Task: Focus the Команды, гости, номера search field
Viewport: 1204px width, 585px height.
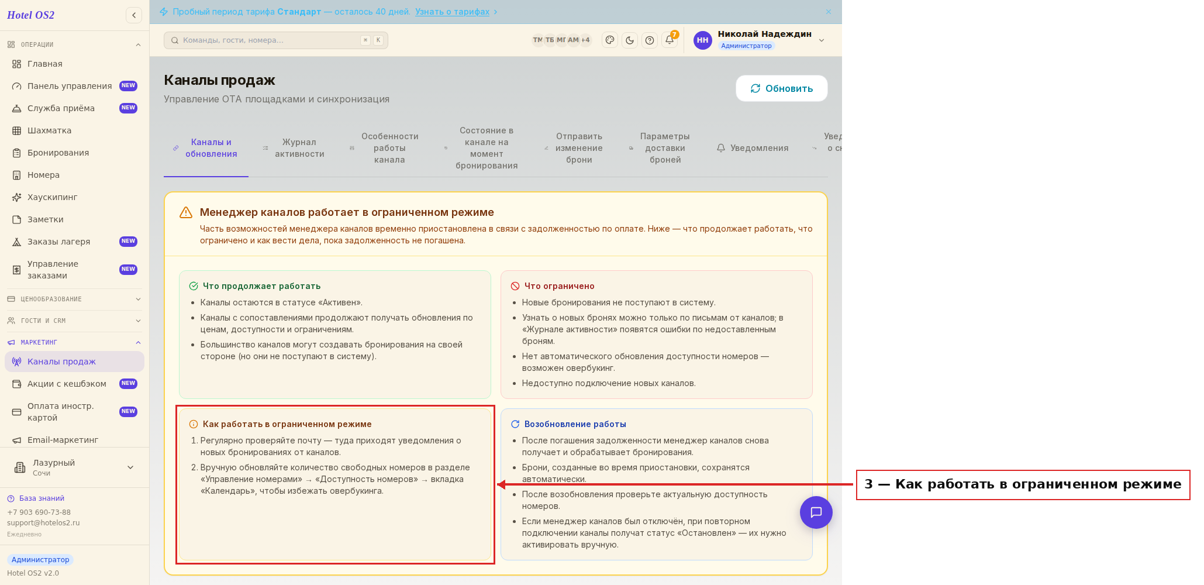Action: coord(276,40)
